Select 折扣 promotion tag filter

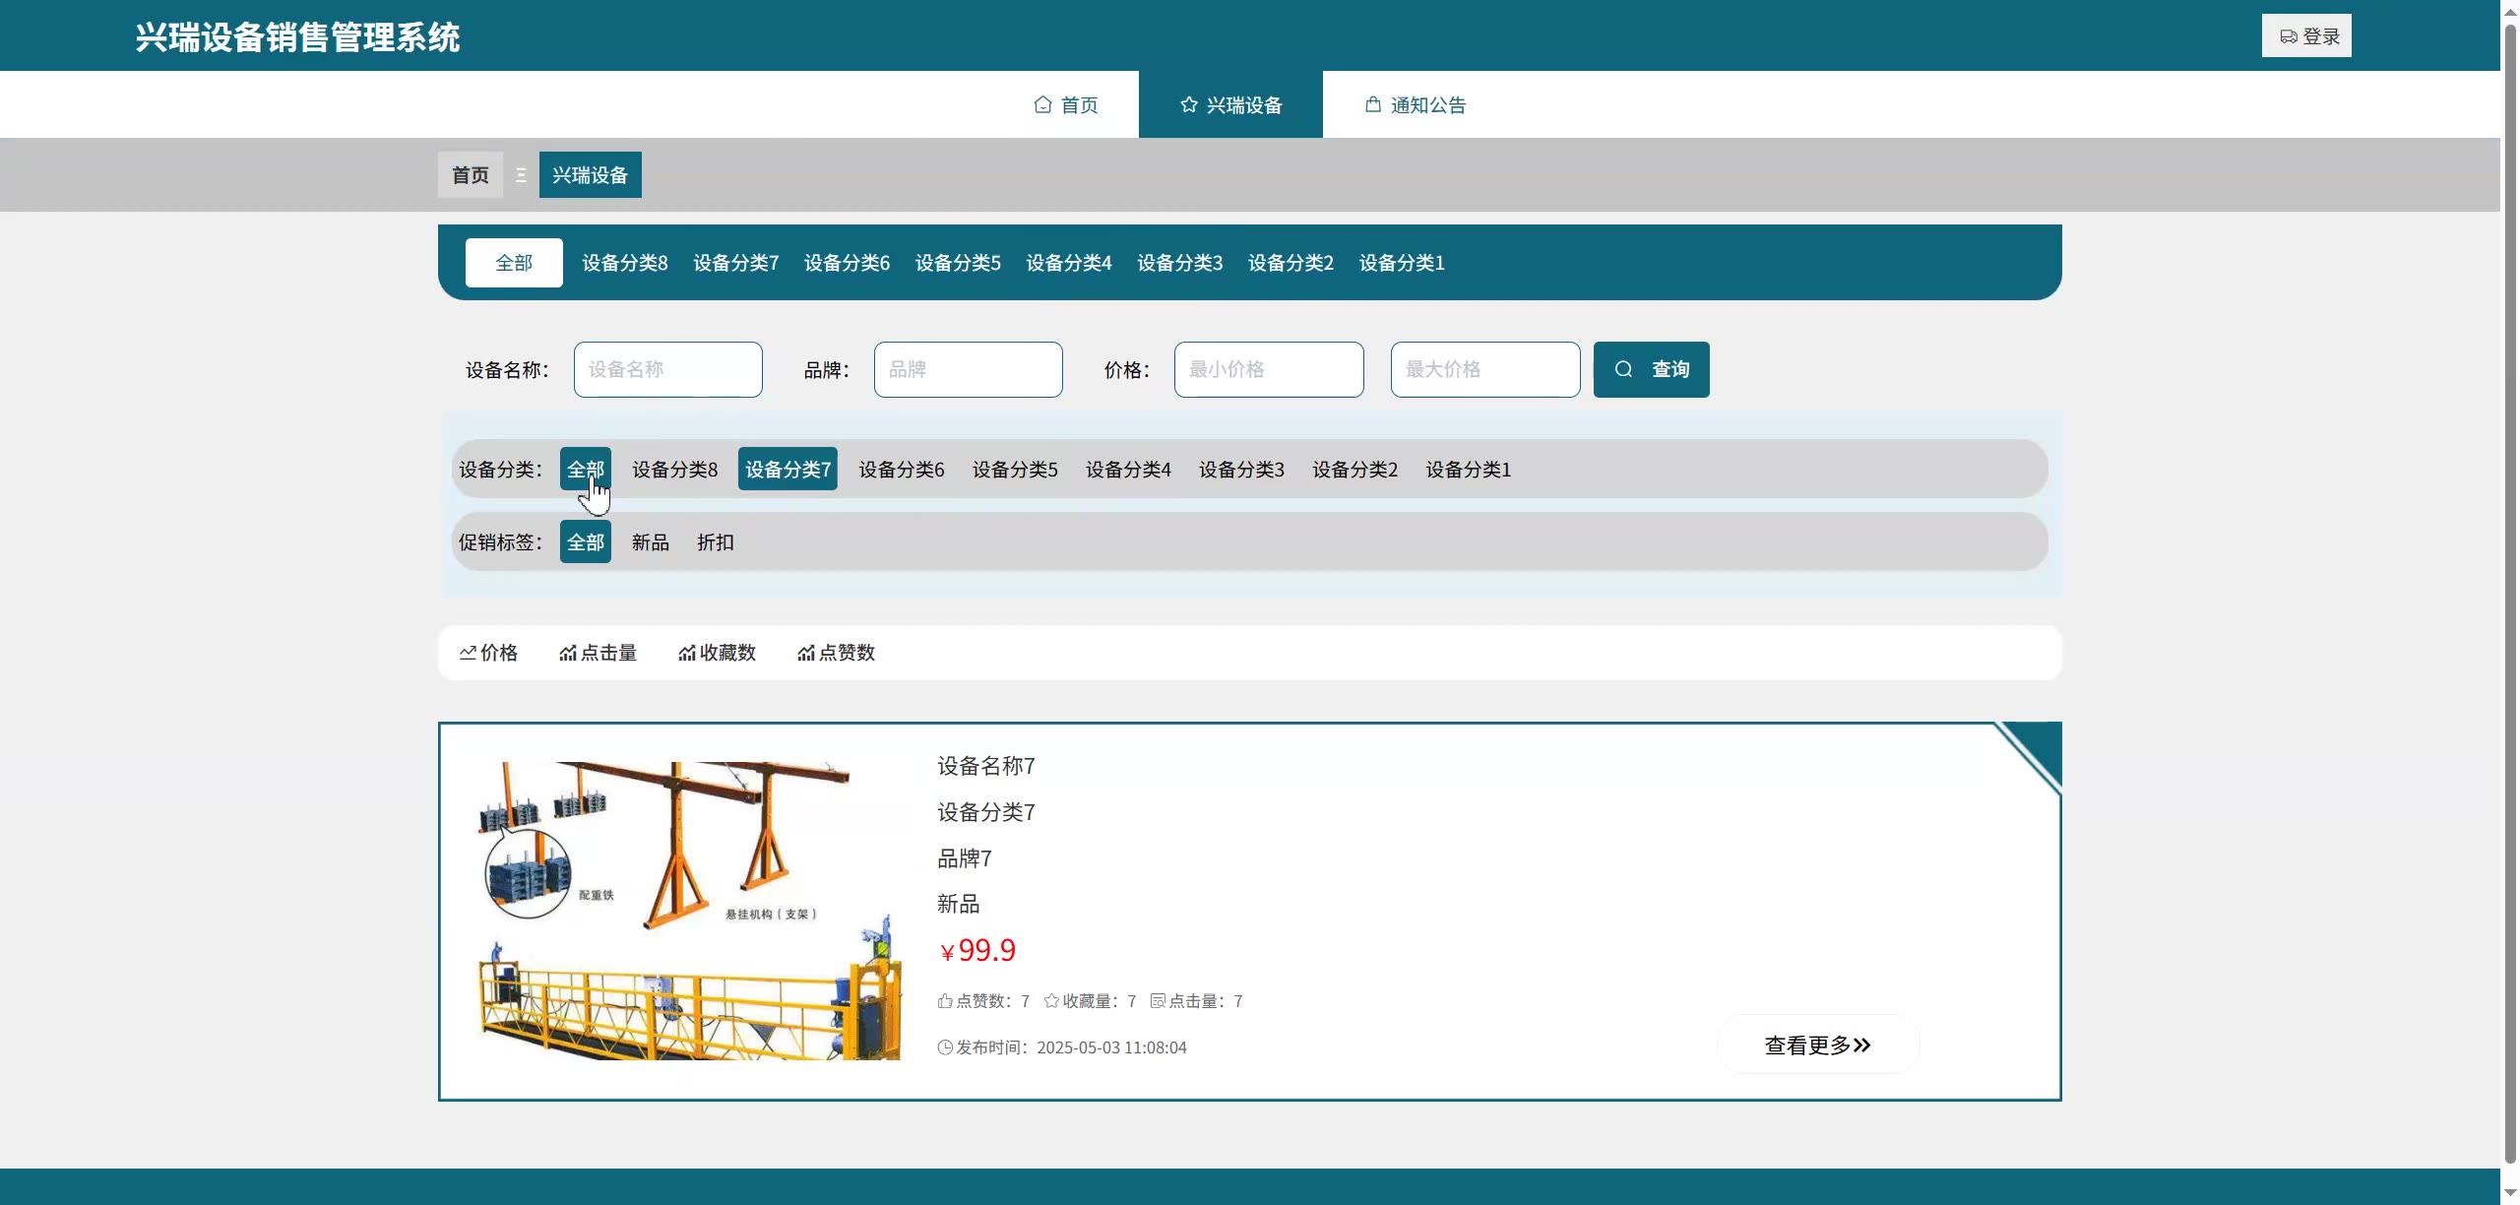tap(716, 542)
